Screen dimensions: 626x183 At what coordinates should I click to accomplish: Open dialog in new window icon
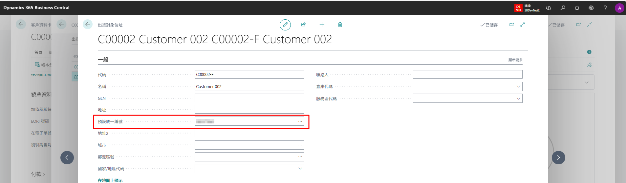(x=511, y=25)
